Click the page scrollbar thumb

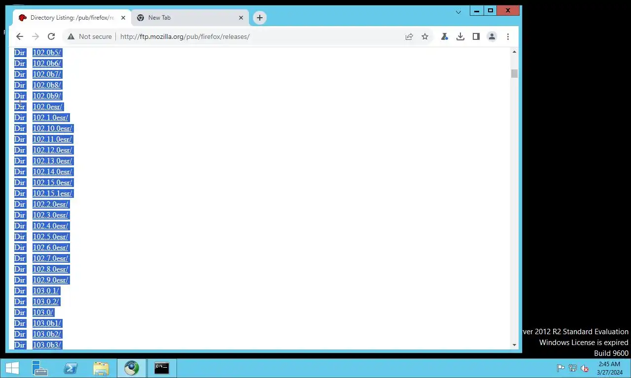tap(515, 74)
